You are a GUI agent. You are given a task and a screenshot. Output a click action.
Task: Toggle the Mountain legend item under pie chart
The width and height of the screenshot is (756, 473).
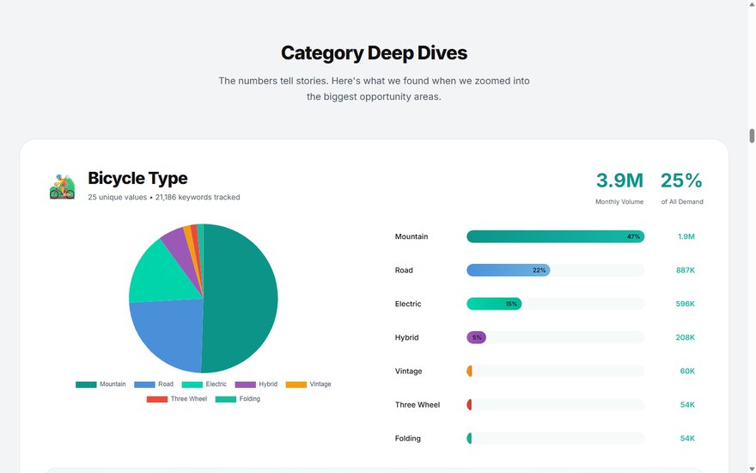(x=101, y=384)
